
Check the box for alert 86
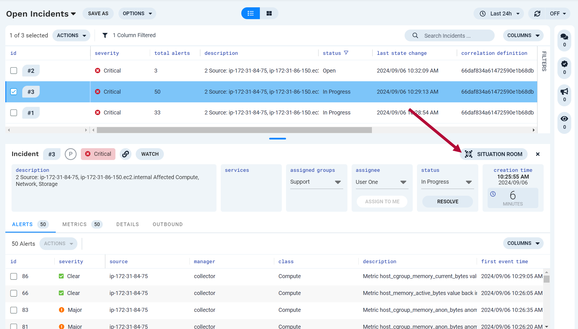pos(14,276)
